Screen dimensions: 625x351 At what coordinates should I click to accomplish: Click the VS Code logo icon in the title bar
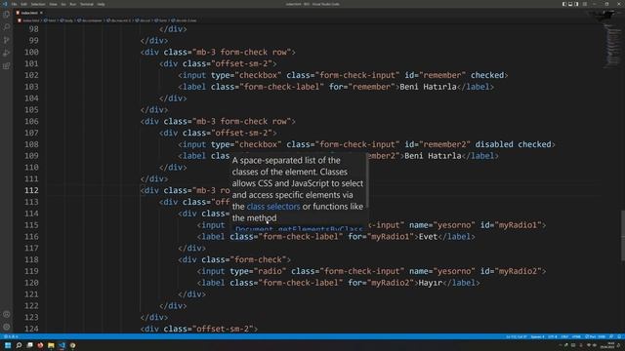5,4
